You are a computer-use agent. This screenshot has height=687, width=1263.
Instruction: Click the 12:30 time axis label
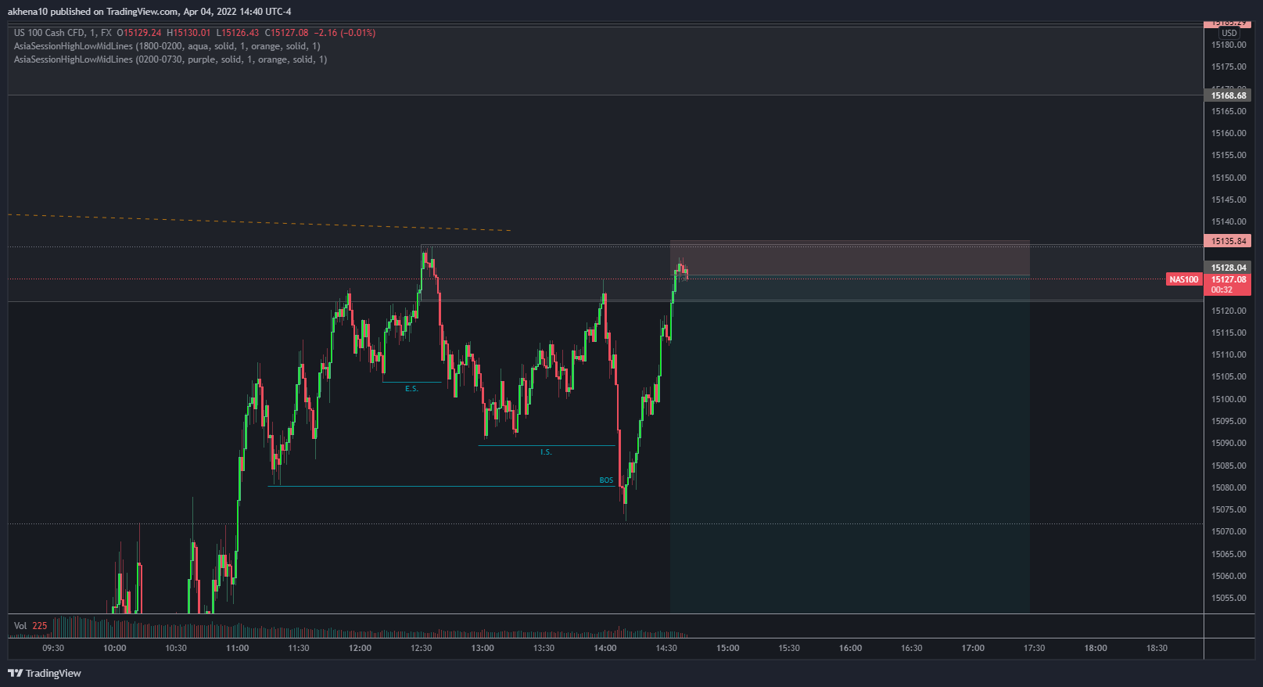point(421,648)
